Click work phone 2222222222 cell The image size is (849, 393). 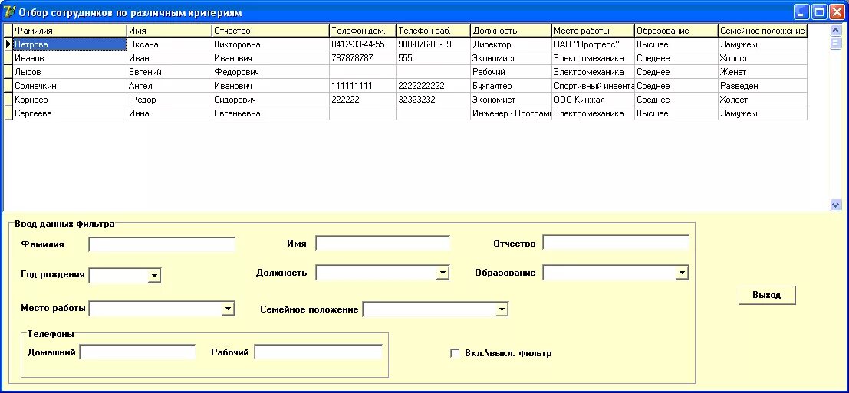433,86
